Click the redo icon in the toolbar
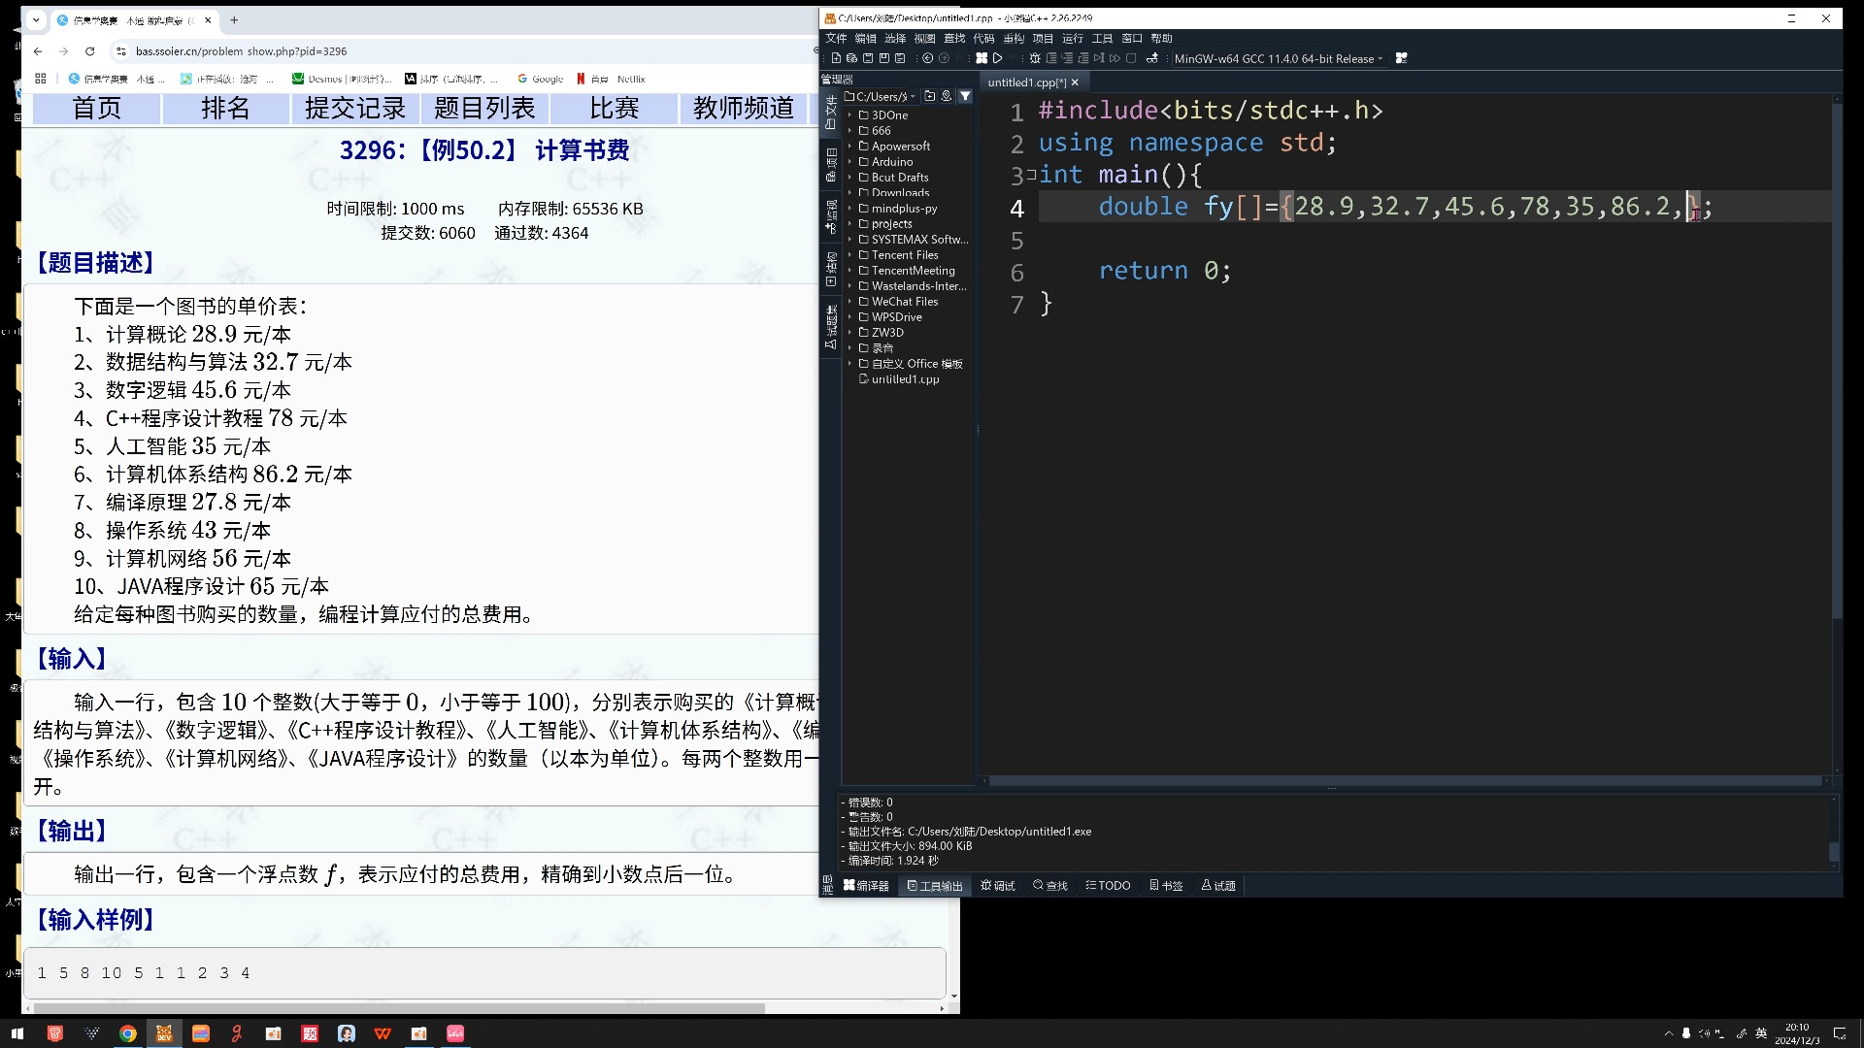This screenshot has height=1048, width=1864. tap(944, 58)
